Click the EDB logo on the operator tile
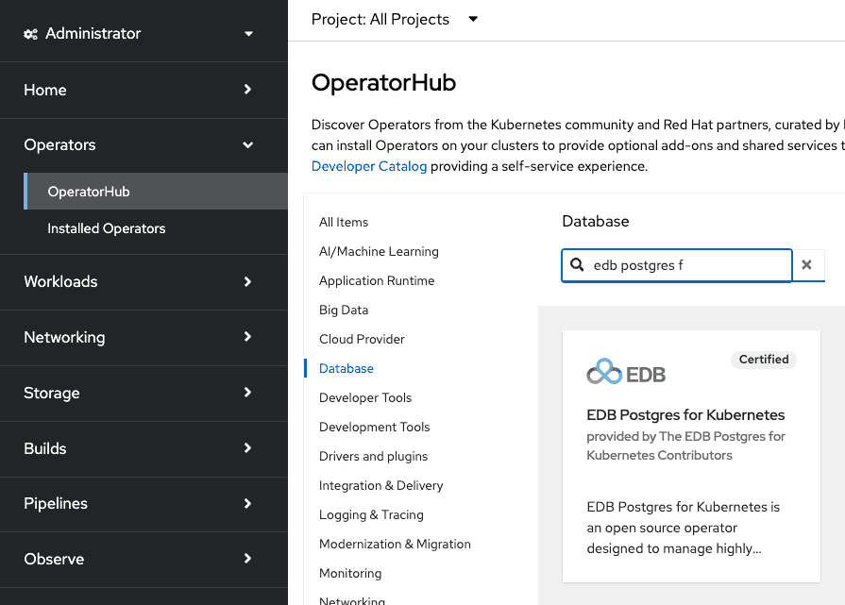The height and width of the screenshot is (605, 845). click(x=626, y=371)
